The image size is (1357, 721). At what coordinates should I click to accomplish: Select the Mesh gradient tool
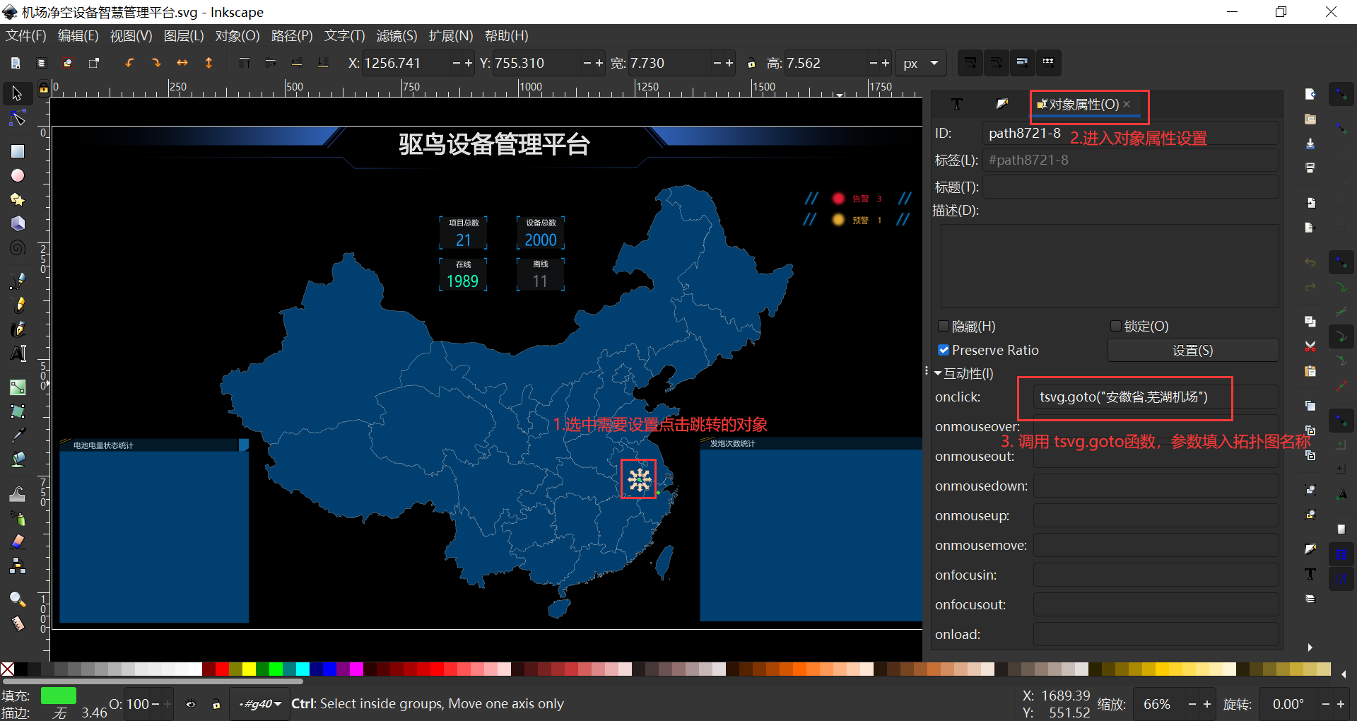(x=17, y=411)
